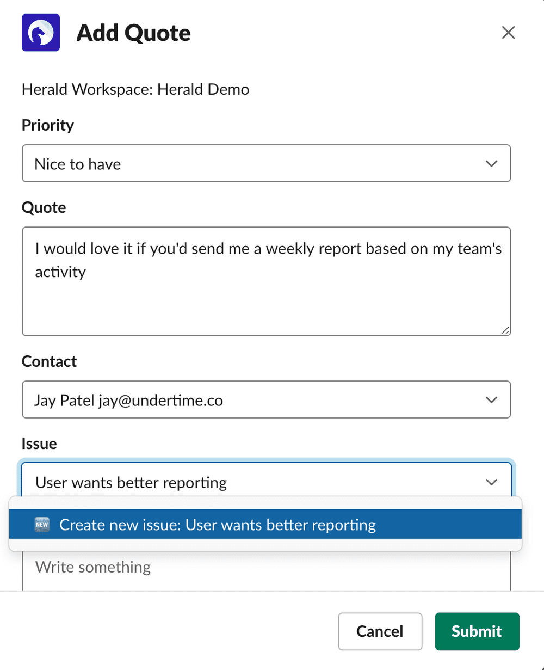Click the Priority dropdown chevron arrow
This screenshot has height=670, width=544.
click(491, 163)
